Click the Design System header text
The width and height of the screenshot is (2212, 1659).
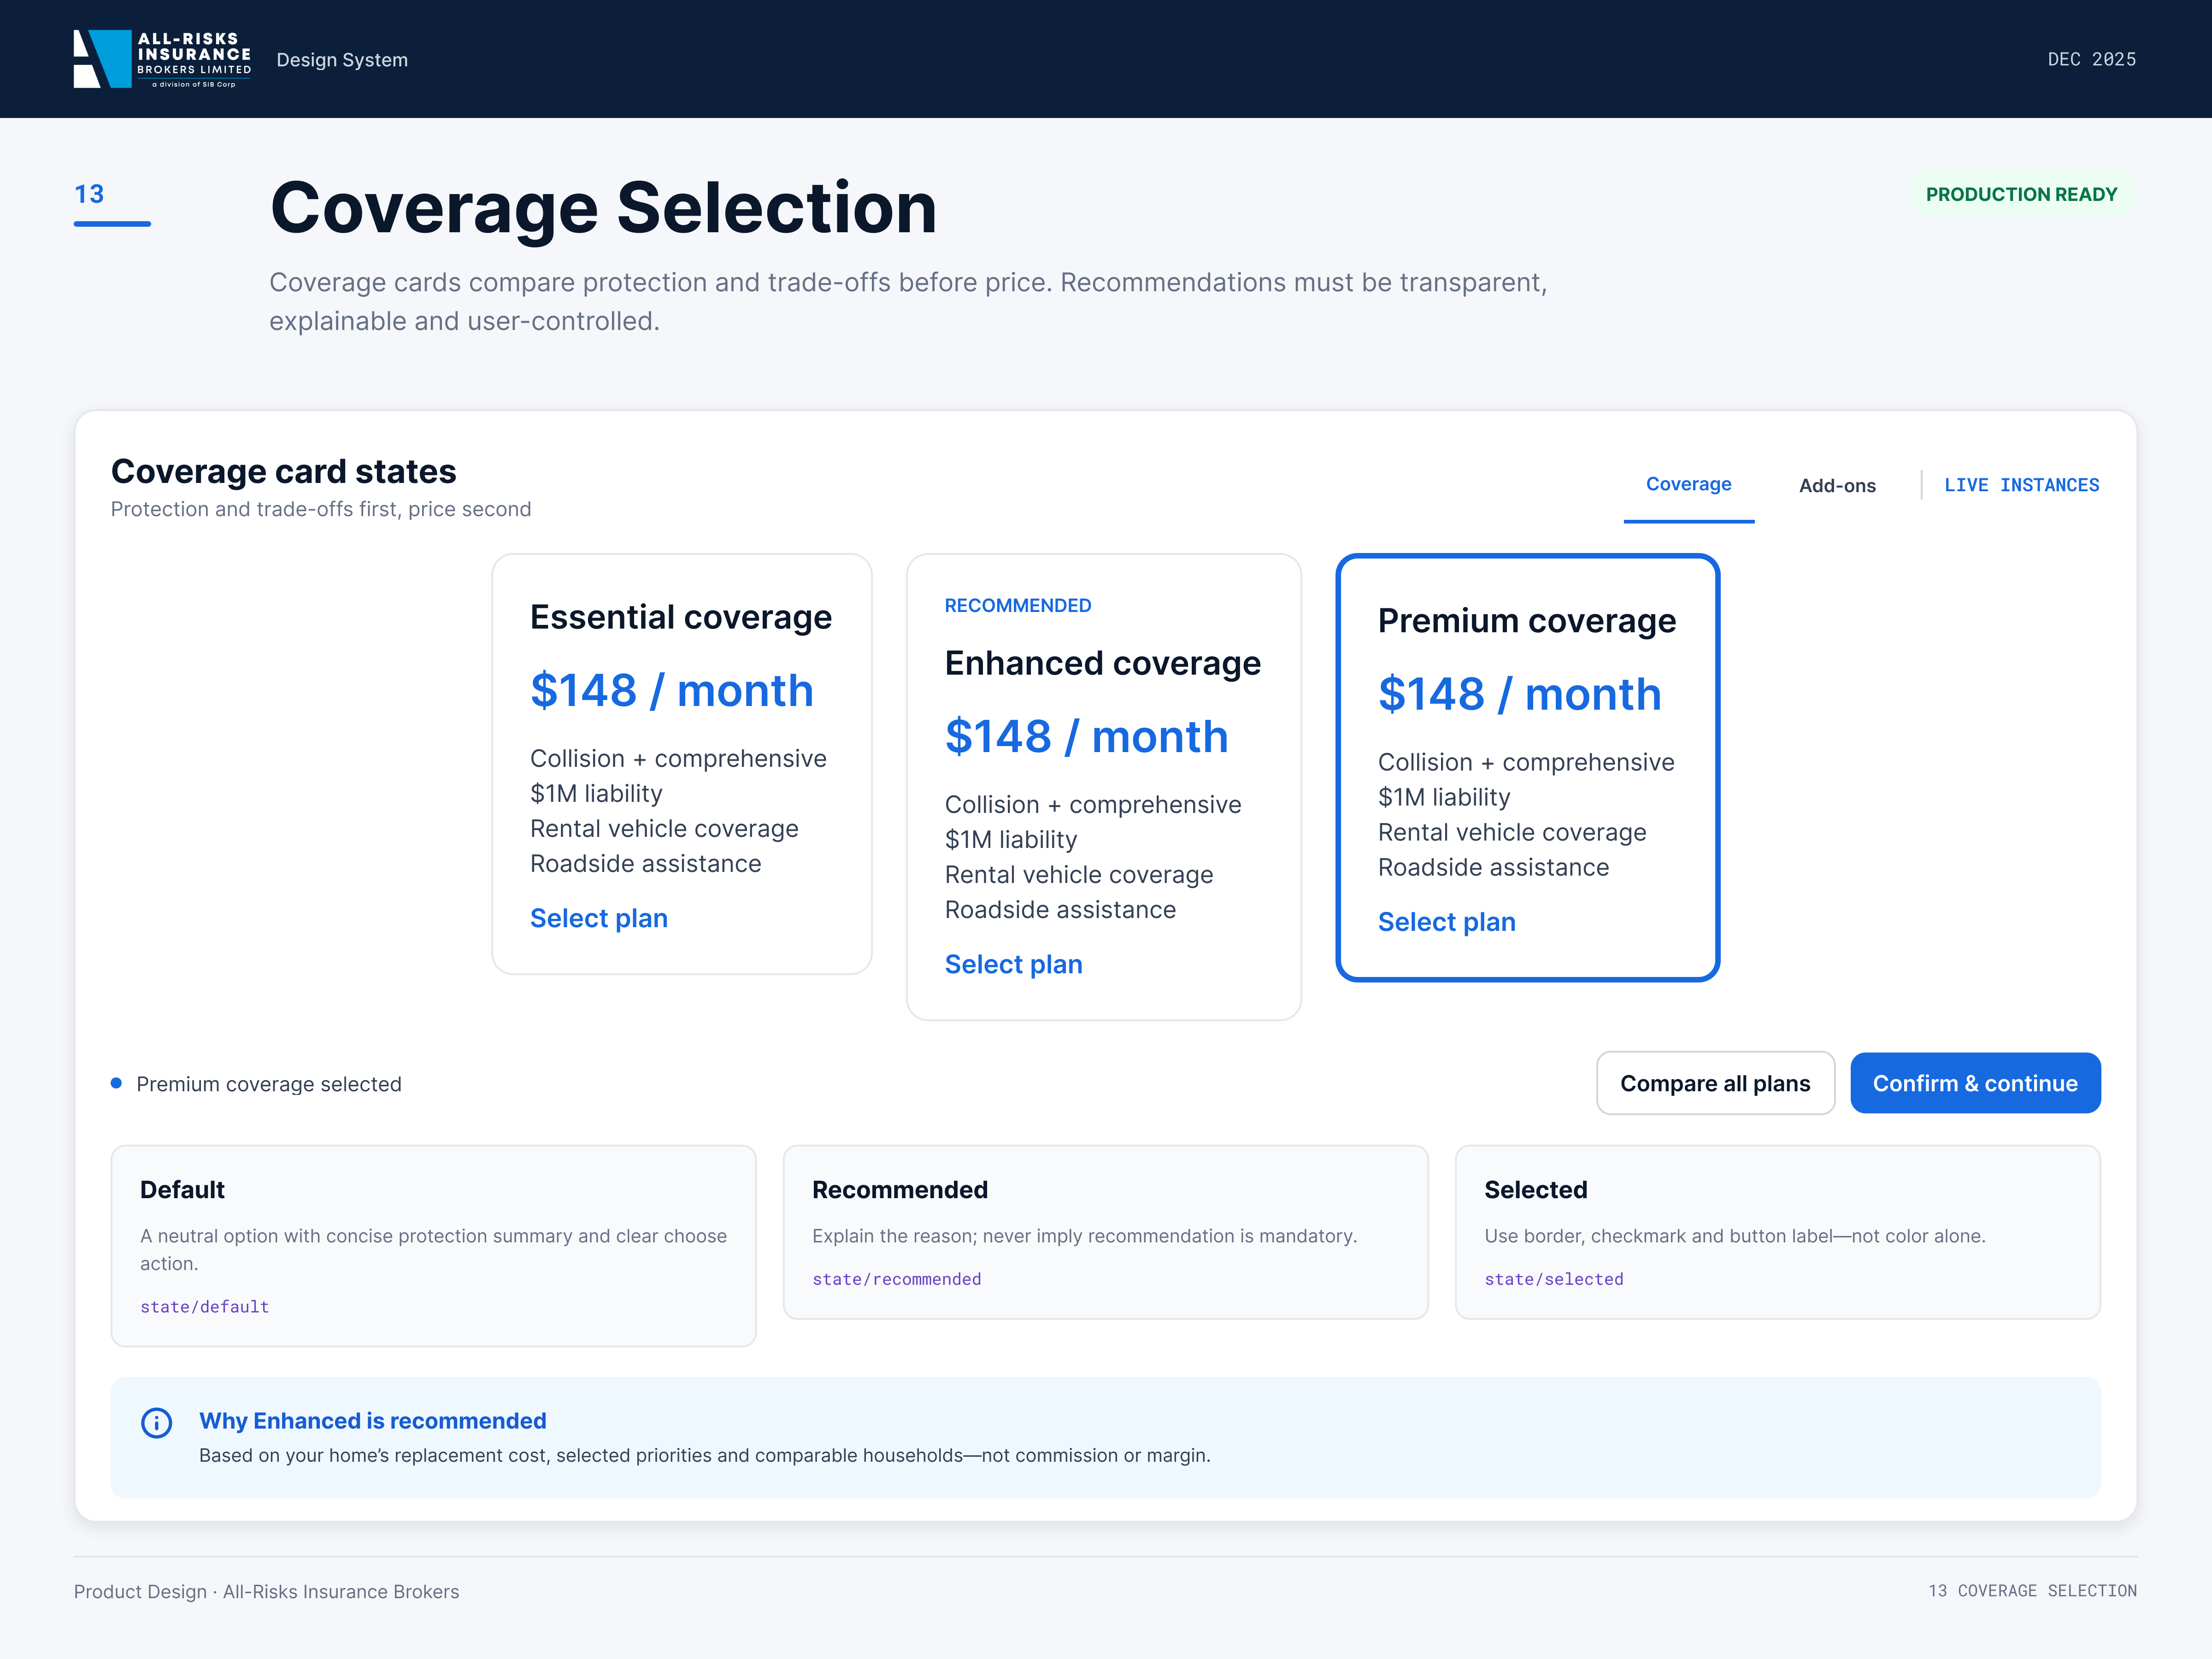click(x=342, y=60)
